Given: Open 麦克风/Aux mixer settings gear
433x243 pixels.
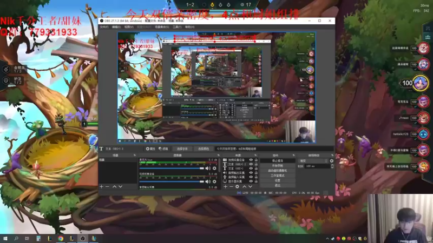Looking at the screenshot, I should click(x=214, y=168).
